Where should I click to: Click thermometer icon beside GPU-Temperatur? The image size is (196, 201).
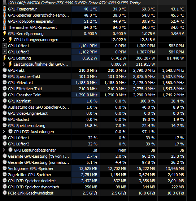click(4, 9)
